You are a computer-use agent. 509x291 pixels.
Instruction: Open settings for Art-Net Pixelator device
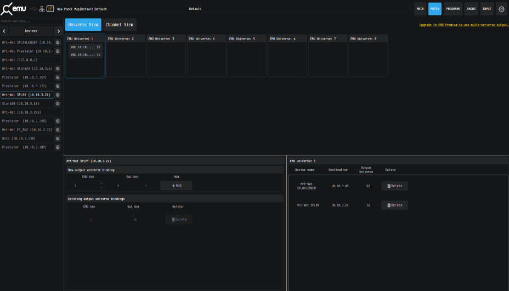(x=58, y=51)
